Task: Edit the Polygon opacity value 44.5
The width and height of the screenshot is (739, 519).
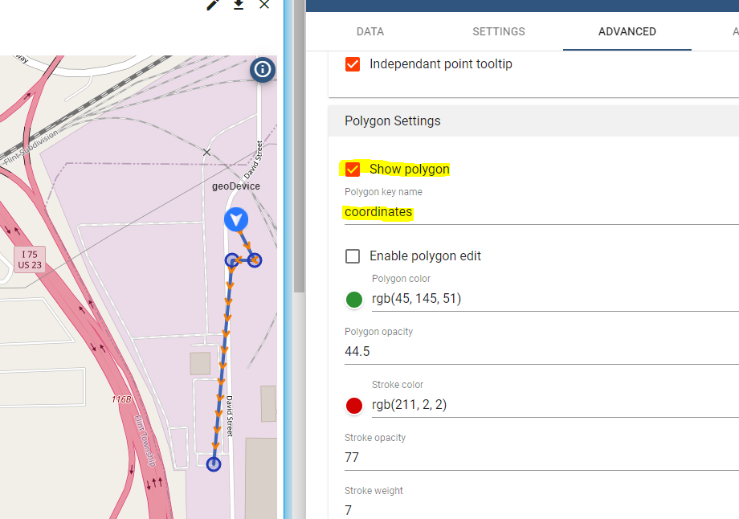Action: point(541,352)
